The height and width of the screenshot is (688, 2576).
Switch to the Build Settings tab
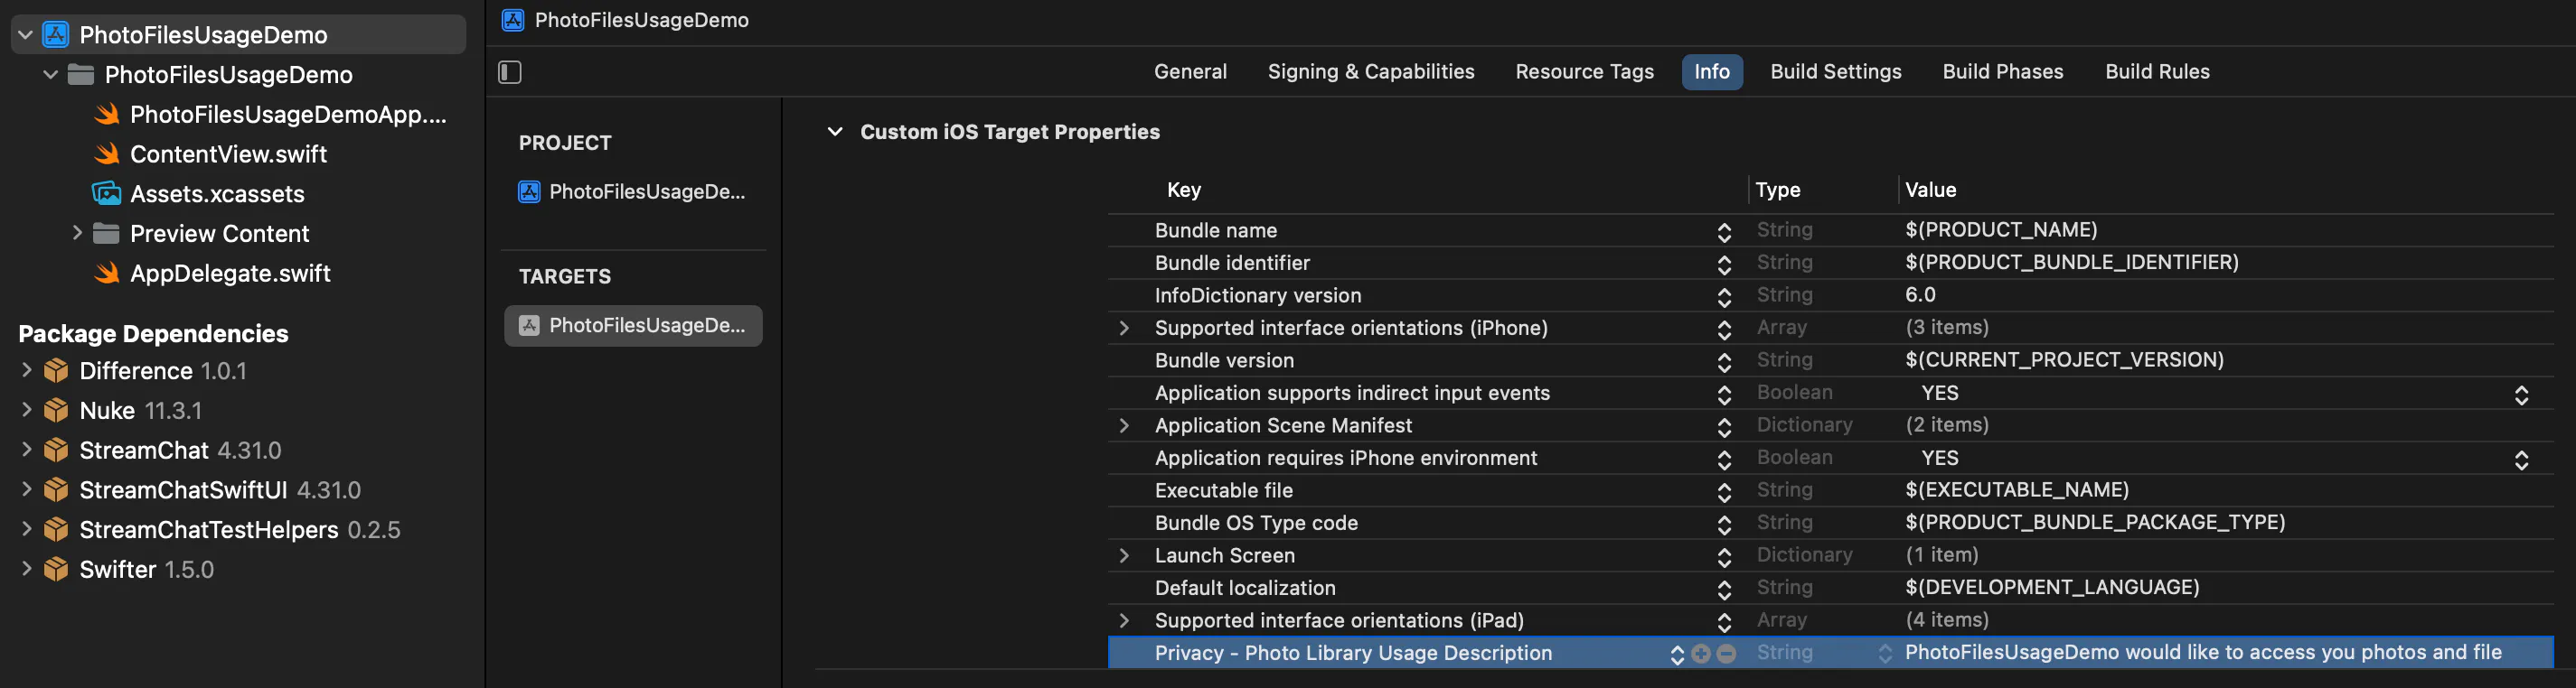pos(1835,72)
